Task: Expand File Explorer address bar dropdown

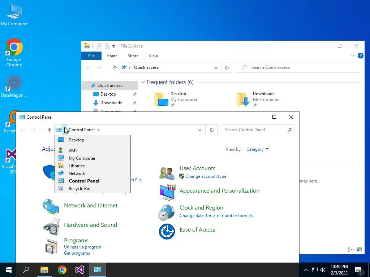Action: [216, 67]
